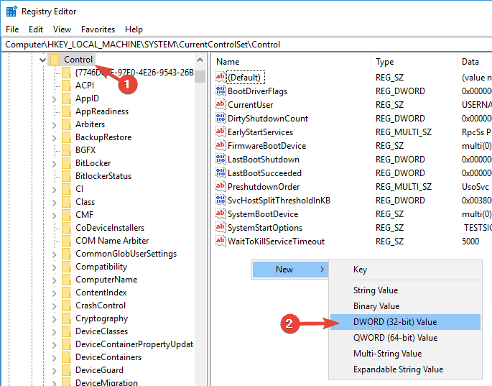Open the Favorites menu
This screenshot has height=386, width=492.
pos(98,29)
